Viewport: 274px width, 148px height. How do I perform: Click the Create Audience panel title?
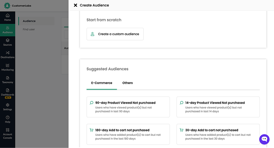coord(95,5)
